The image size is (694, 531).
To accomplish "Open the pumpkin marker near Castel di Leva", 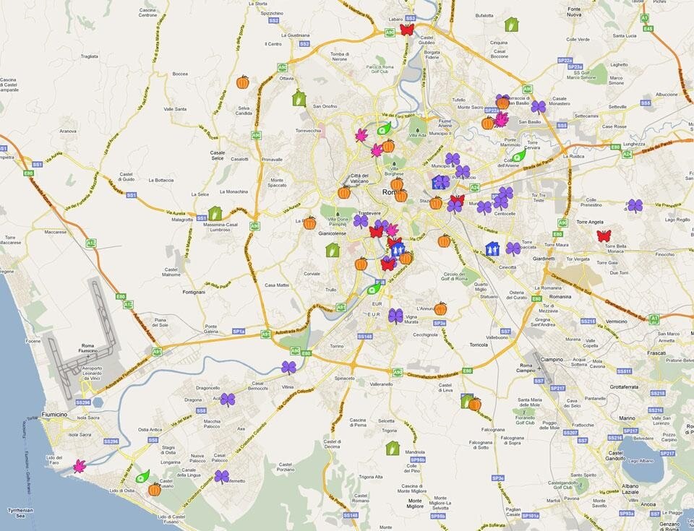I will 474,404.
